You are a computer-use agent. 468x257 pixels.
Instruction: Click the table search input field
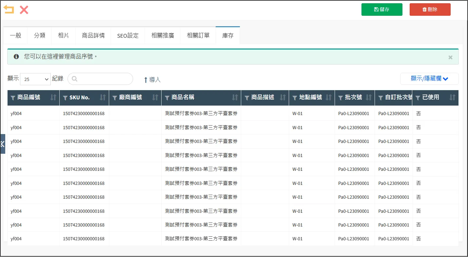pos(104,79)
